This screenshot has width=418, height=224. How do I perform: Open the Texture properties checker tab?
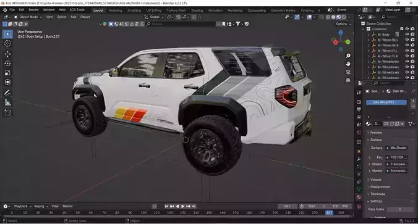click(x=359, y=207)
